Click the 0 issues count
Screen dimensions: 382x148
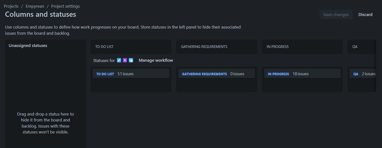pyautogui.click(x=237, y=74)
